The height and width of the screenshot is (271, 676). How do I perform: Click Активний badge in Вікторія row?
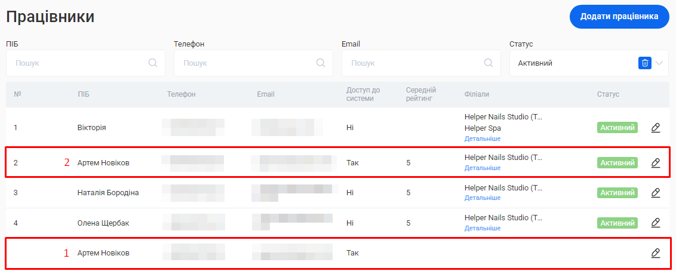pyautogui.click(x=617, y=127)
